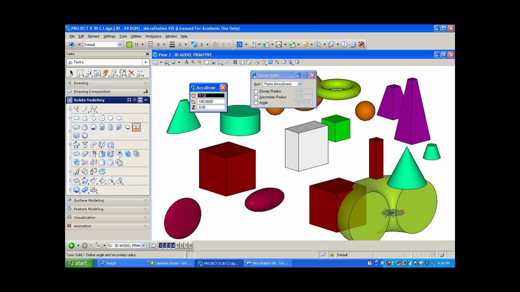Click the Toggle AccuDraw icon in main toolbar
Viewport: 520px width, 292px height.
353,45
